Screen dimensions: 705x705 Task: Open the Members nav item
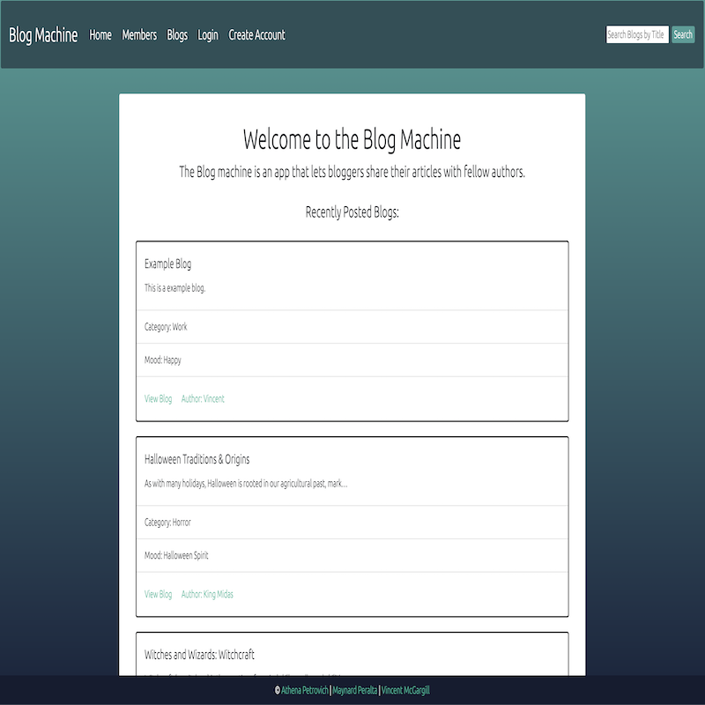tap(139, 34)
